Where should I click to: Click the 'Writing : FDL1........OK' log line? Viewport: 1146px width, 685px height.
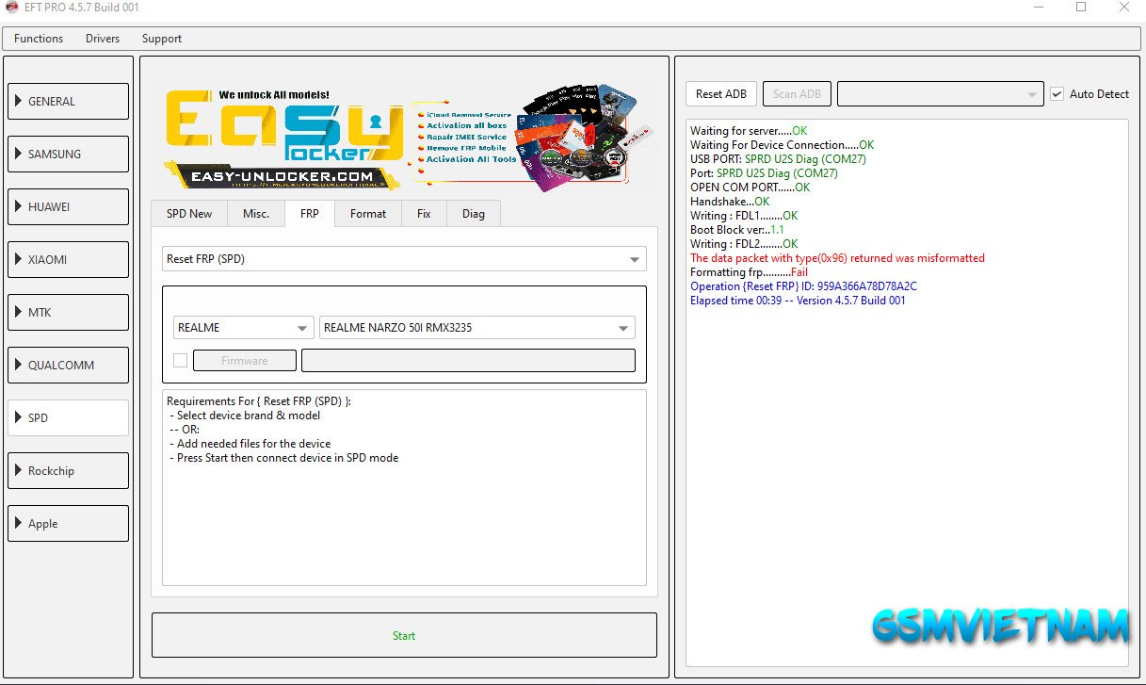(744, 216)
